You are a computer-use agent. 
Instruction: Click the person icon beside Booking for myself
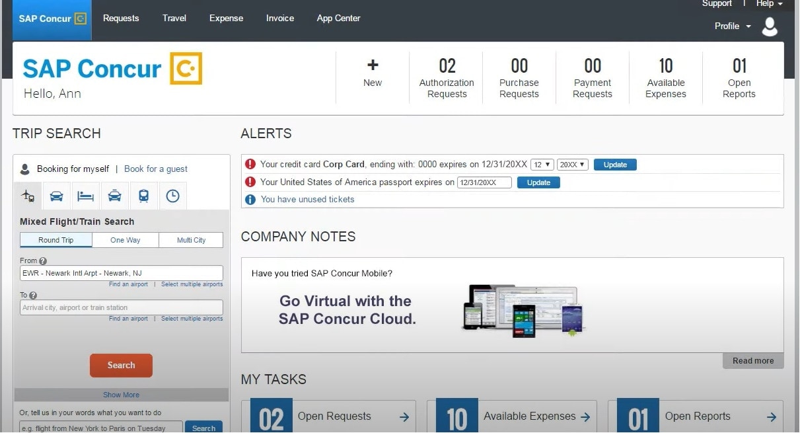click(x=25, y=169)
